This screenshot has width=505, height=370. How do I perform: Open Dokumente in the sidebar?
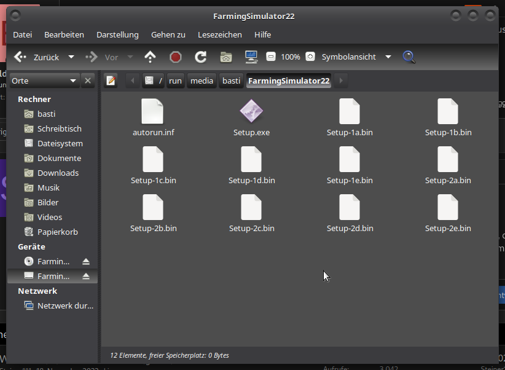point(52,158)
